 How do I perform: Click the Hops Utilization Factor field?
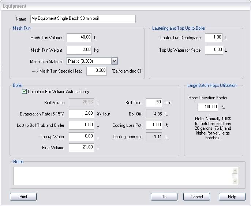tap(208, 107)
